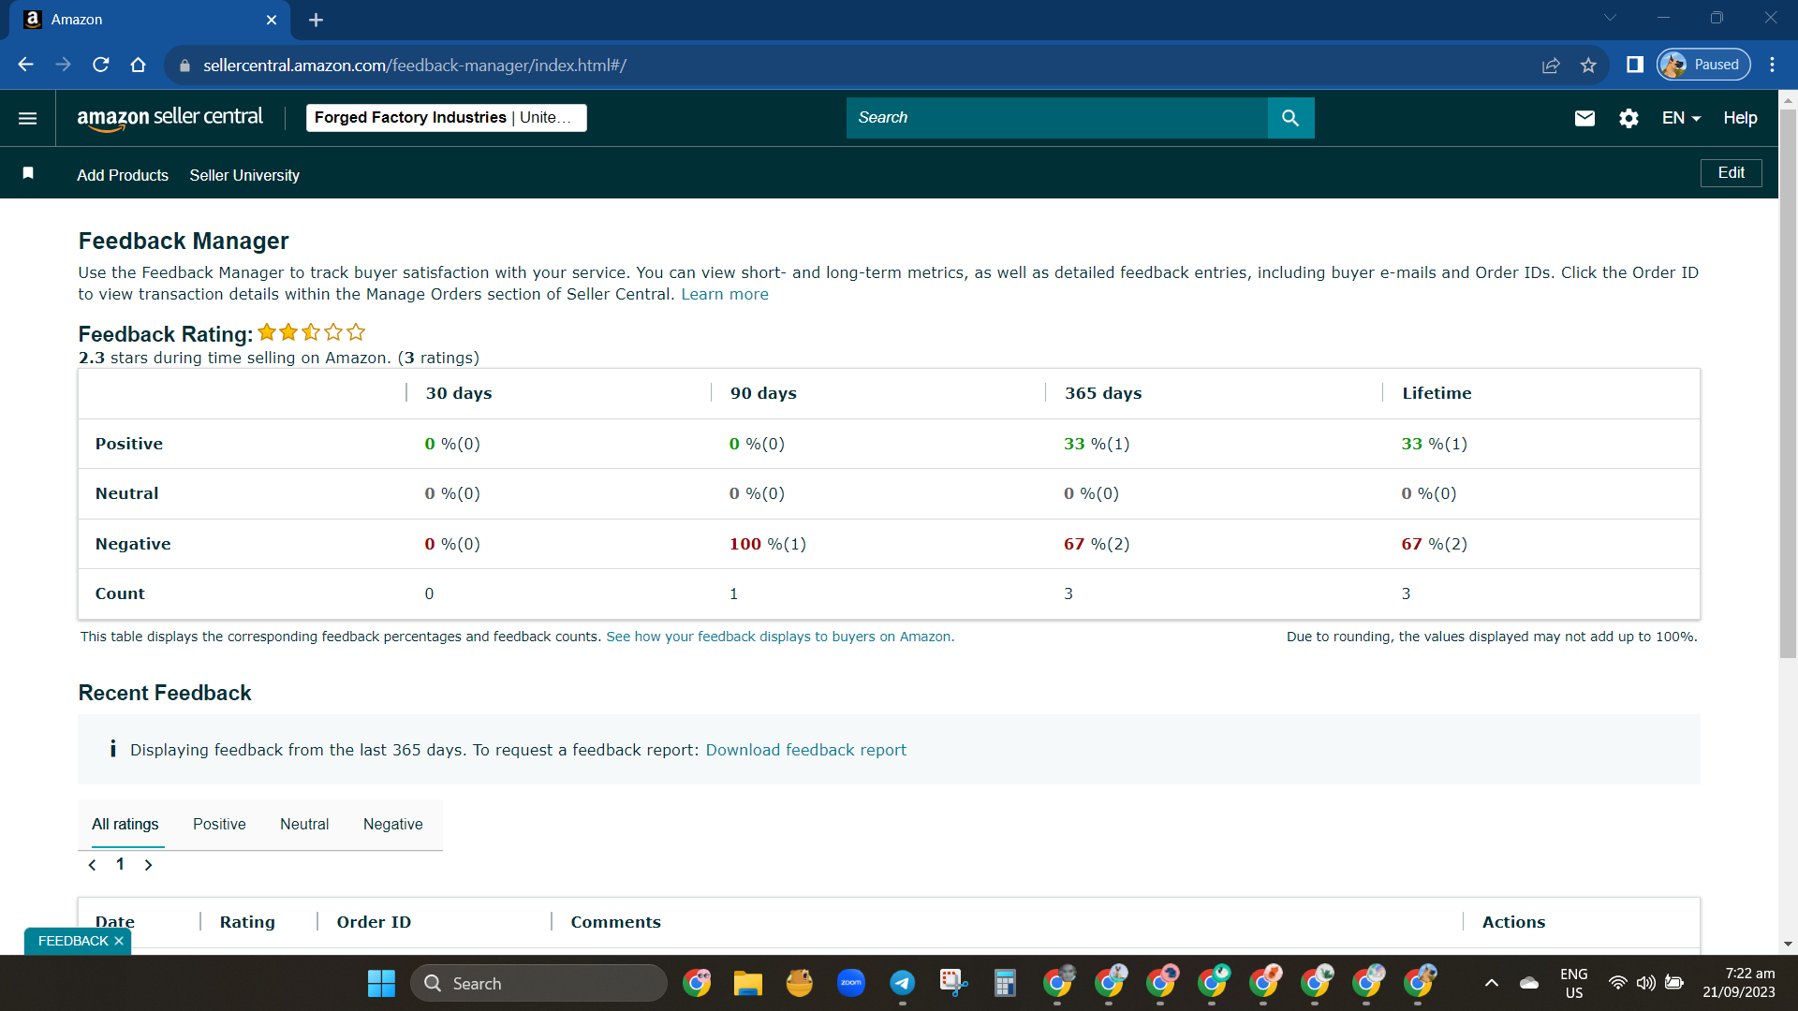
Task: Open the EN language dropdown
Action: 1681,118
